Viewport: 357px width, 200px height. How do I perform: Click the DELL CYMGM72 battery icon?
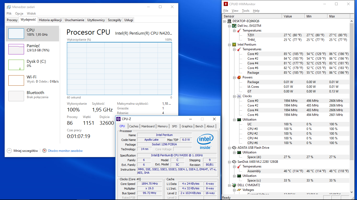[234, 185]
